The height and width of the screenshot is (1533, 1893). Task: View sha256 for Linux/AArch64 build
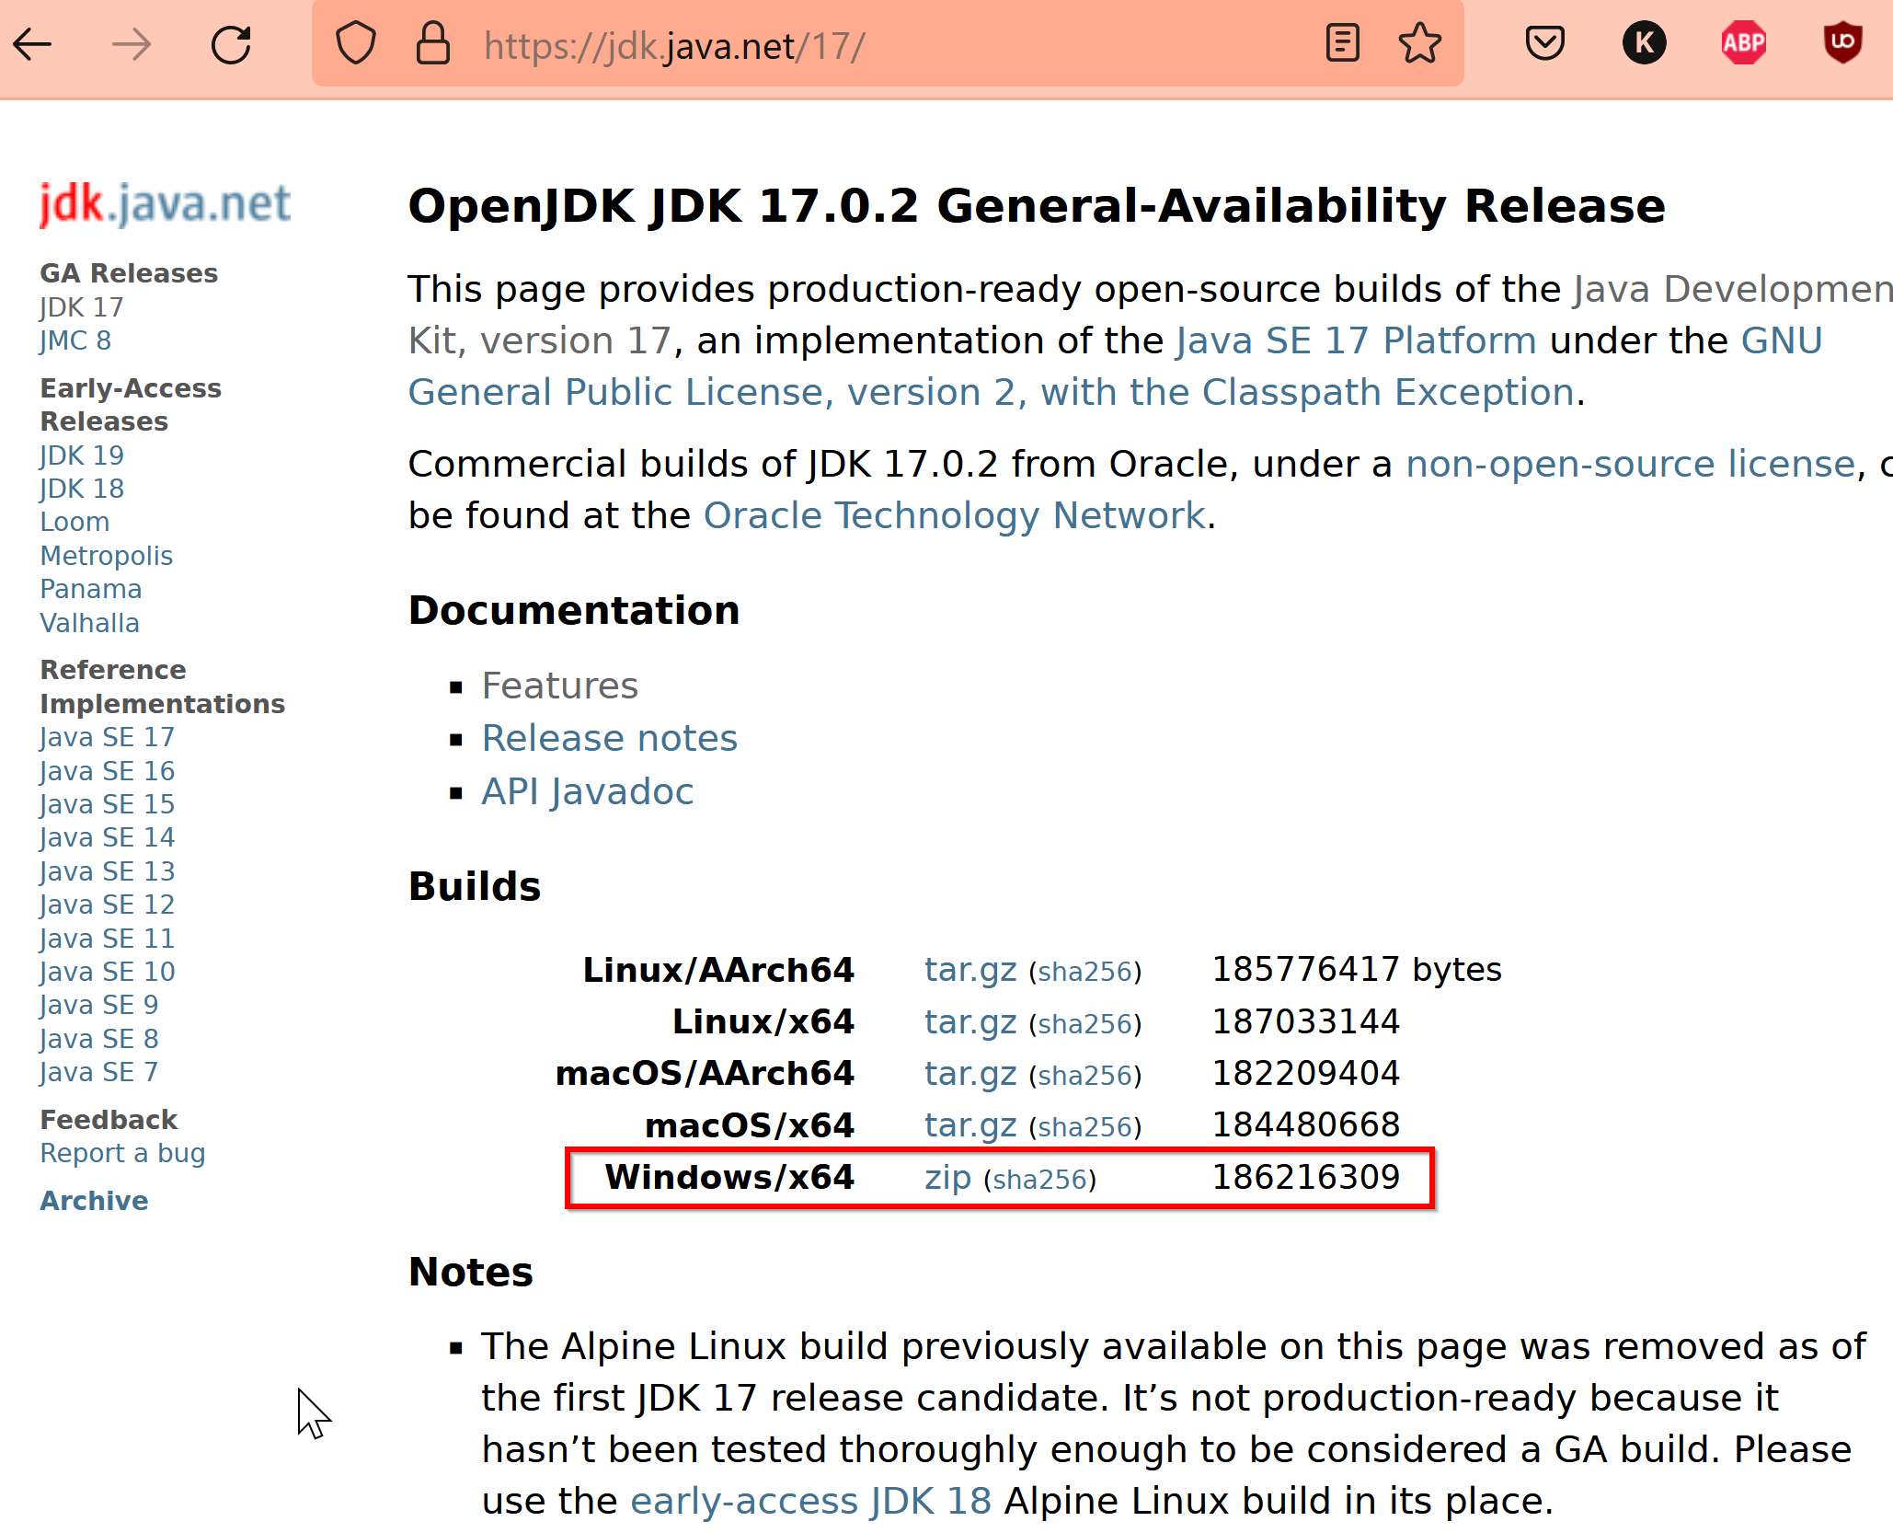pos(1085,972)
